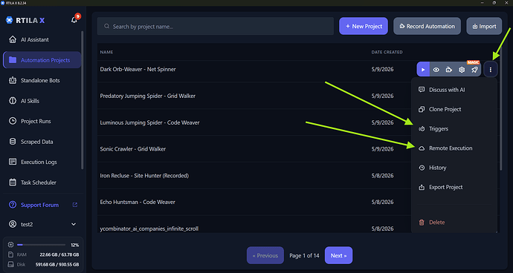Open History from context menu
The height and width of the screenshot is (273, 513).
(454, 168)
